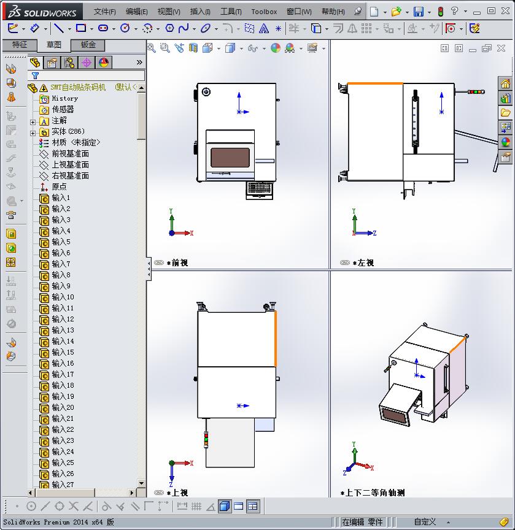Open the Save button dropdown arrow
The height and width of the screenshot is (530, 515).
pos(430,12)
